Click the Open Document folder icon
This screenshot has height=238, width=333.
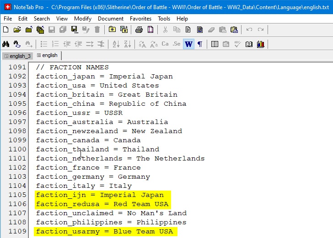coord(17,30)
